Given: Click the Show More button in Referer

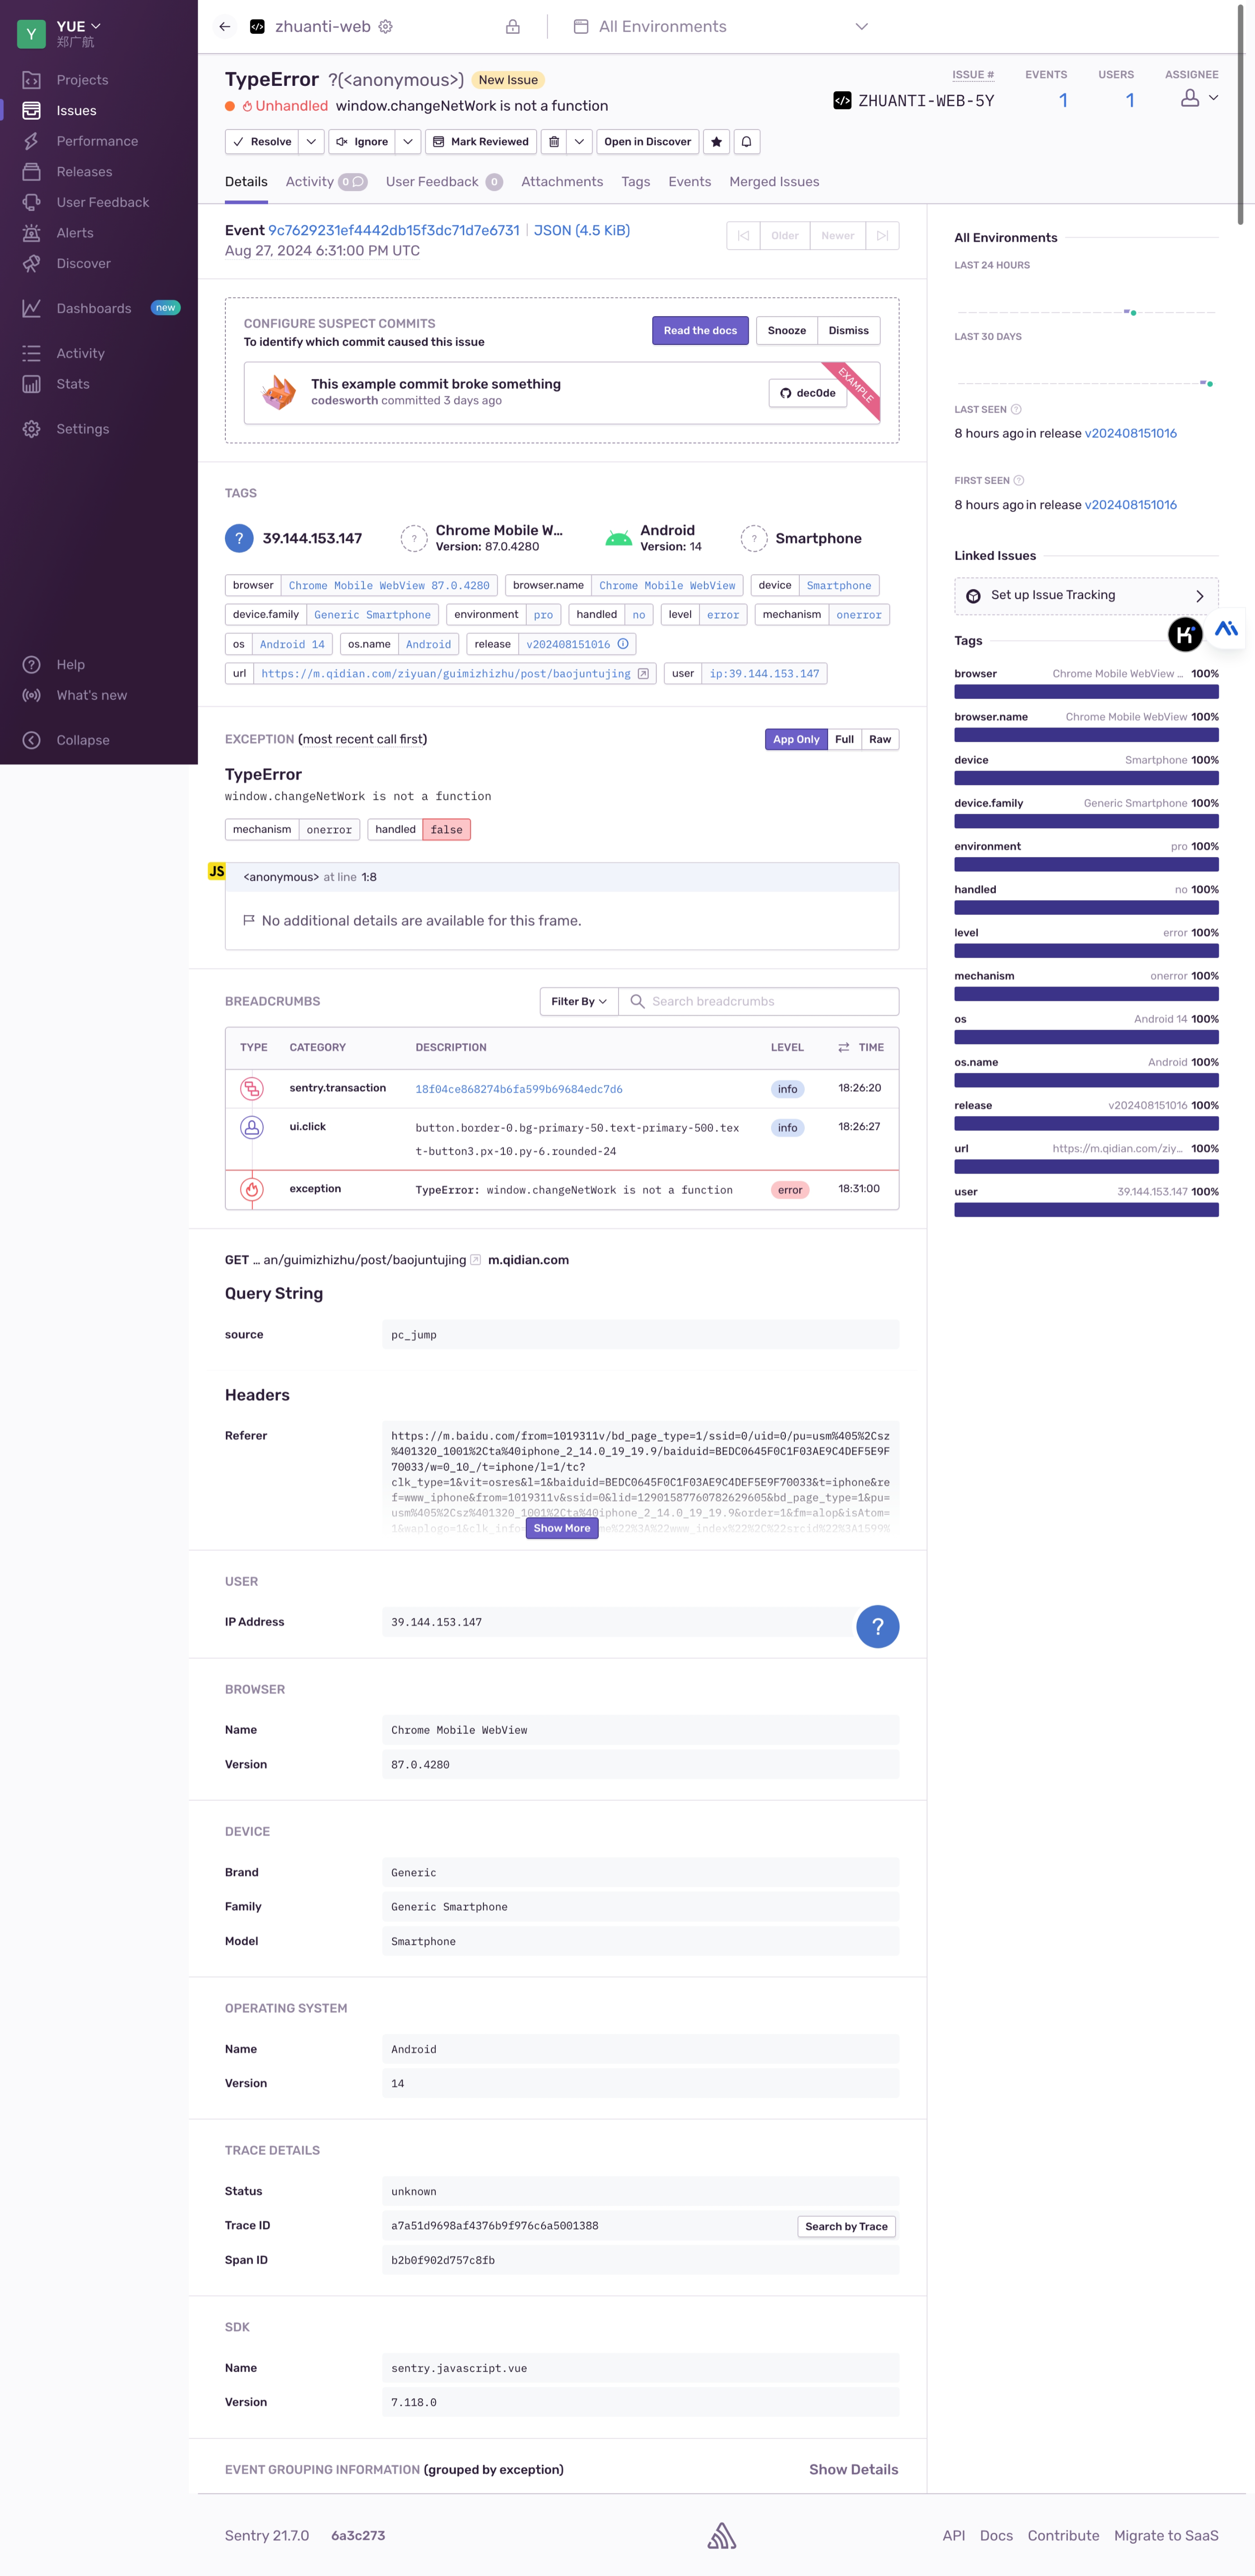Looking at the screenshot, I should 562,1528.
